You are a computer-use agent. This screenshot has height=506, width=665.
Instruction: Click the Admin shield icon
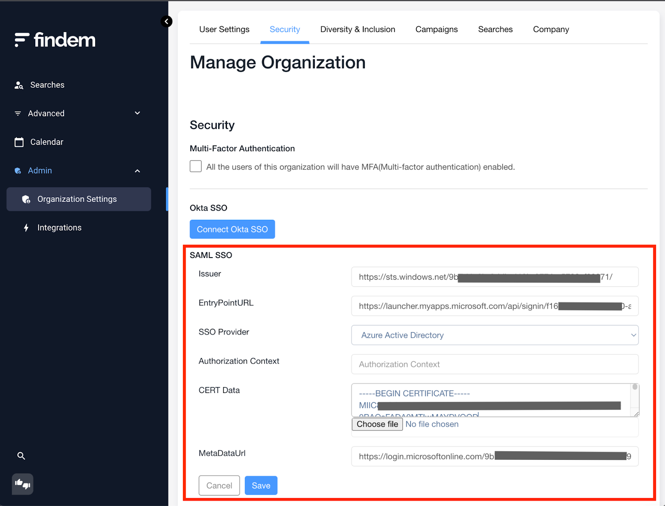18,171
